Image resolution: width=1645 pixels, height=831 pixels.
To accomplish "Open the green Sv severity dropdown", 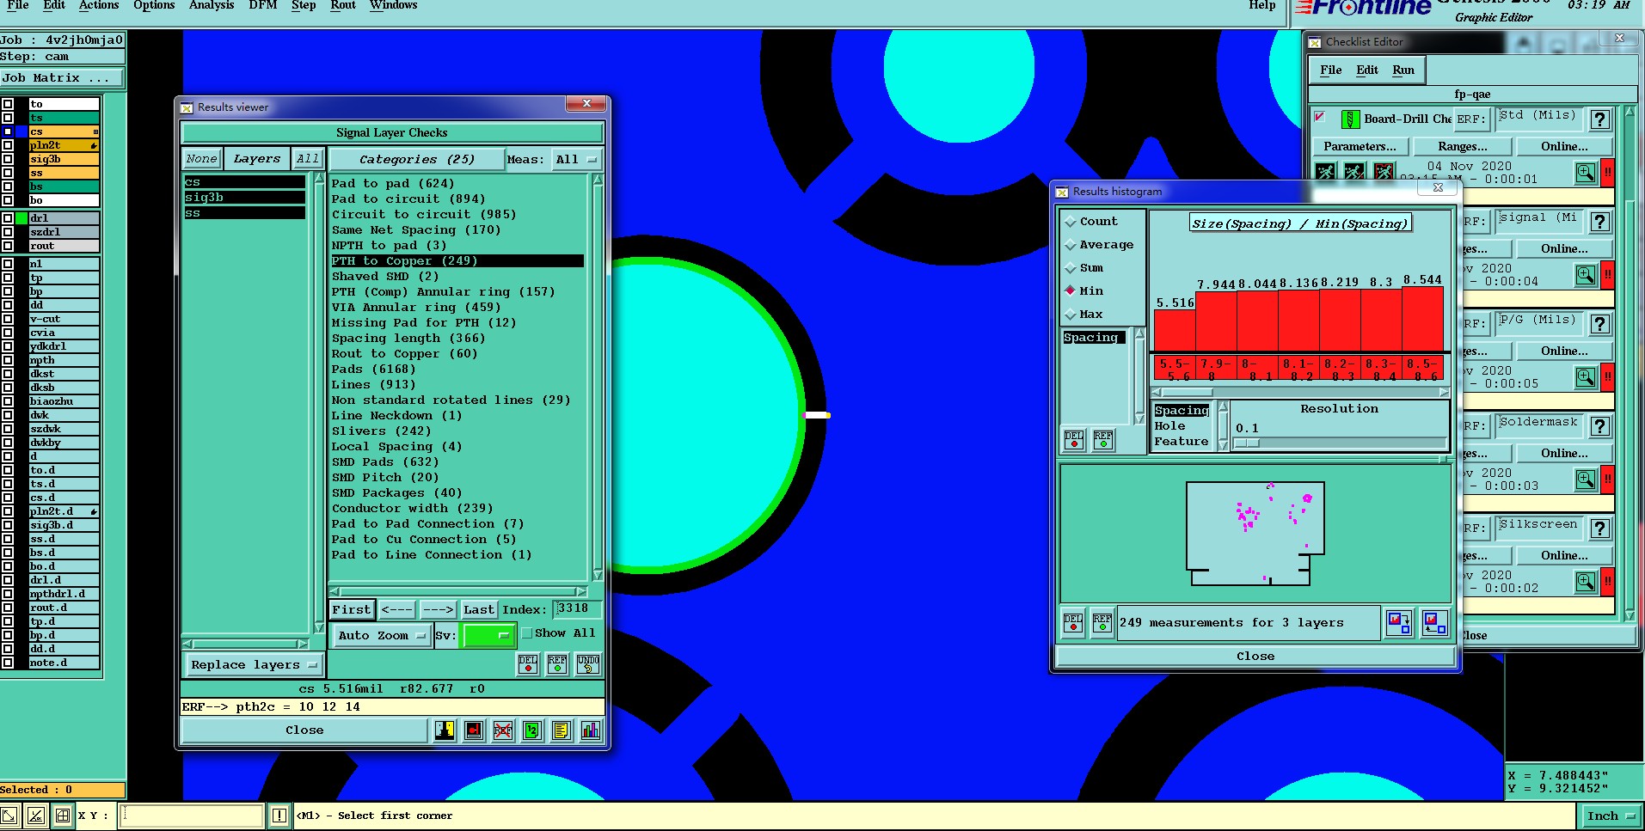I will click(488, 636).
